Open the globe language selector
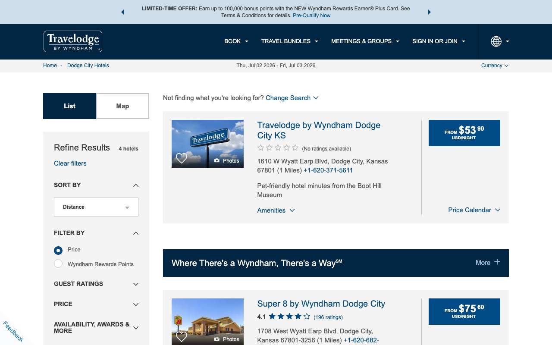The image size is (552, 345). click(x=500, y=41)
